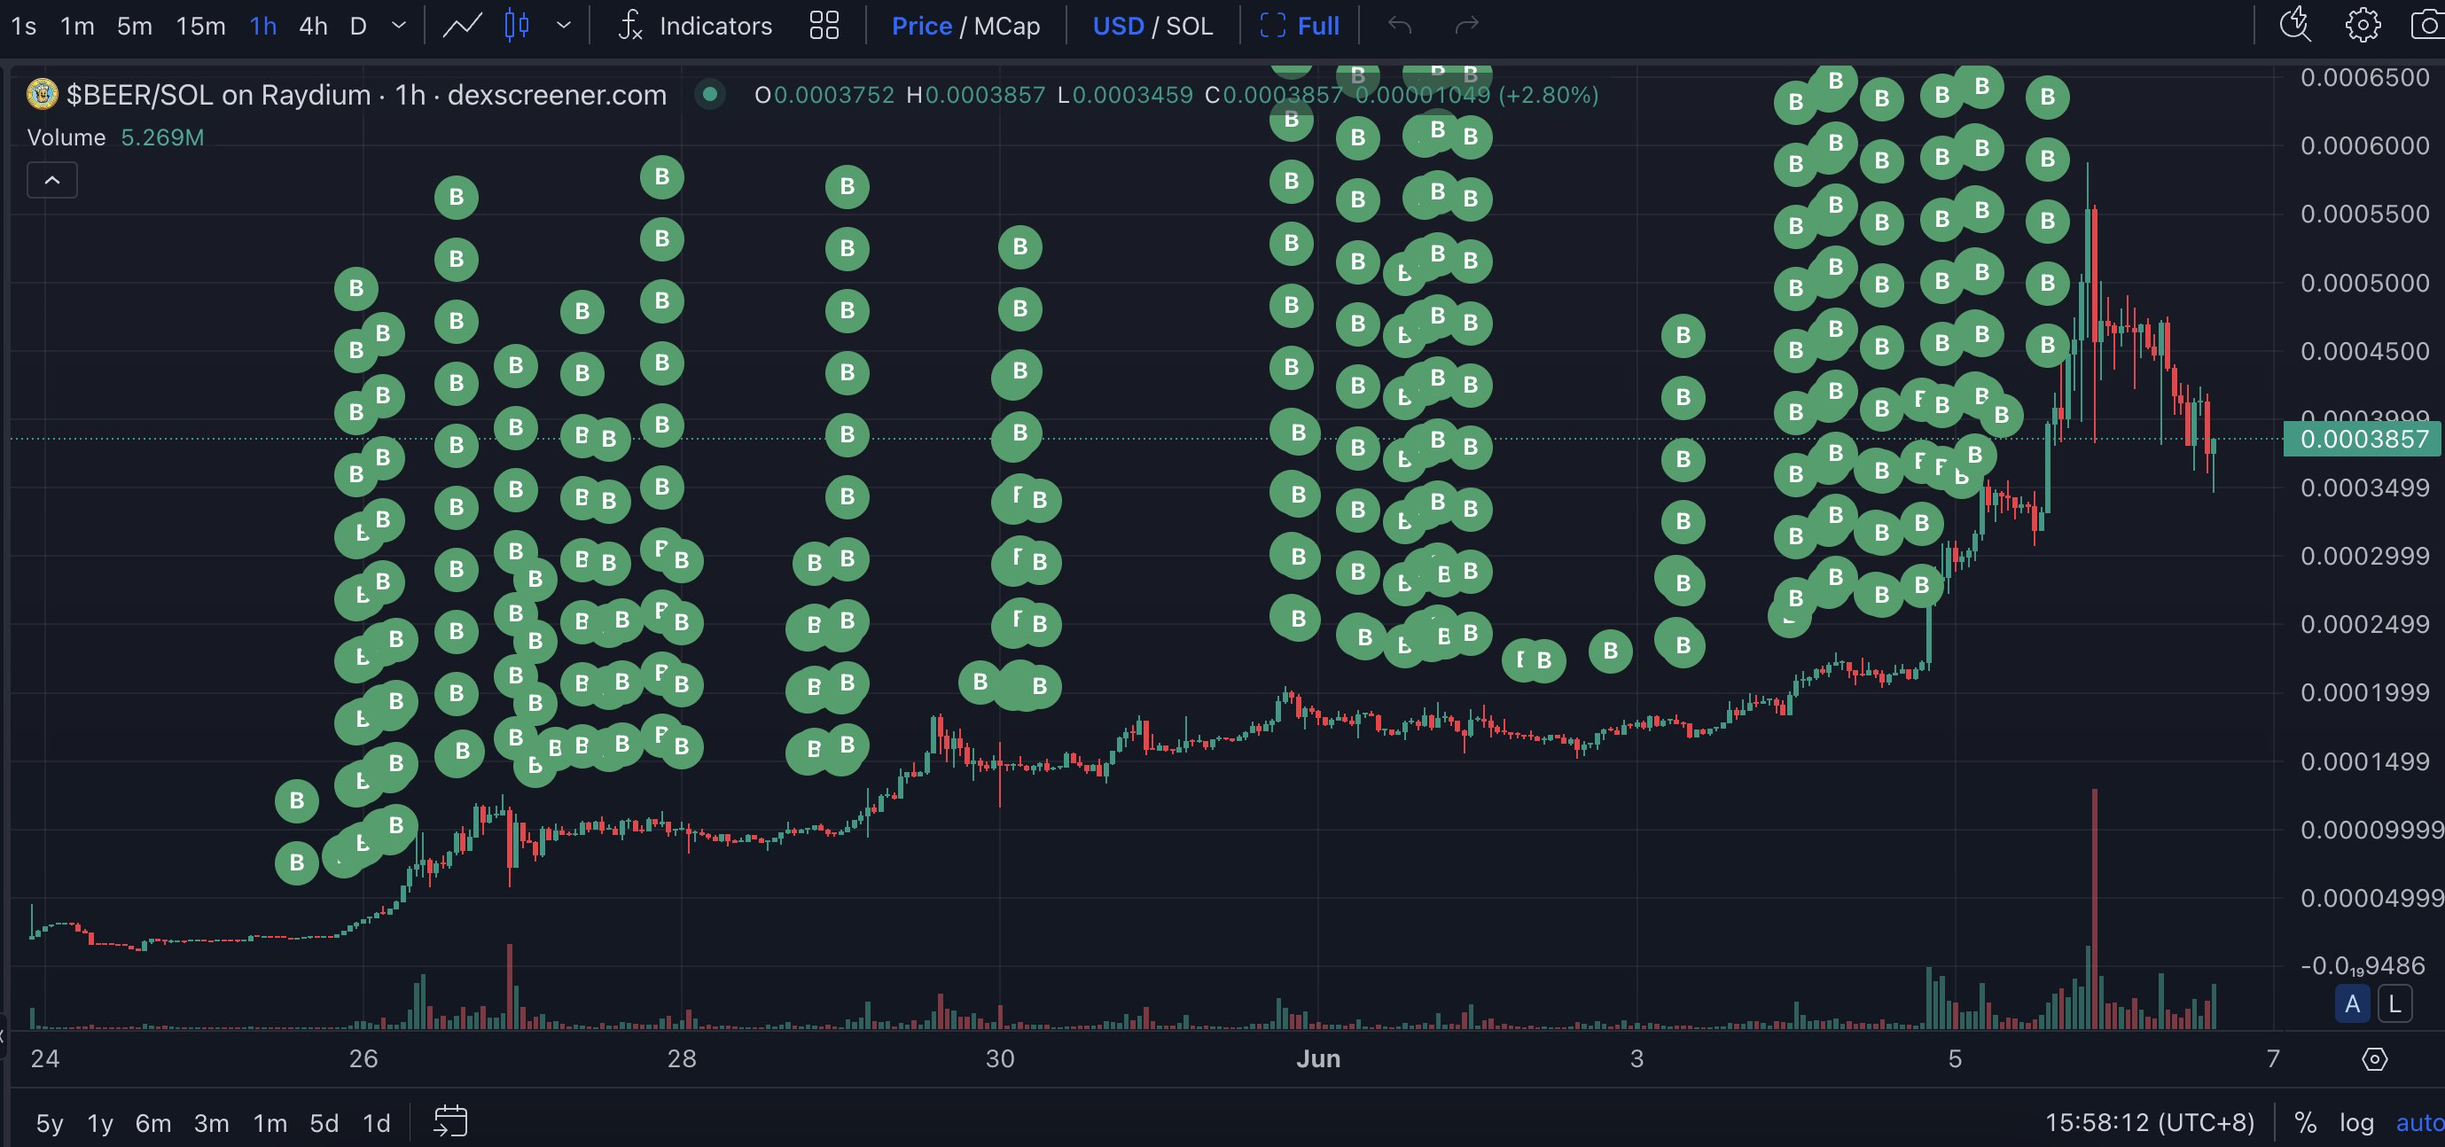
Task: Select the 4h timeframe
Action: [x=313, y=26]
